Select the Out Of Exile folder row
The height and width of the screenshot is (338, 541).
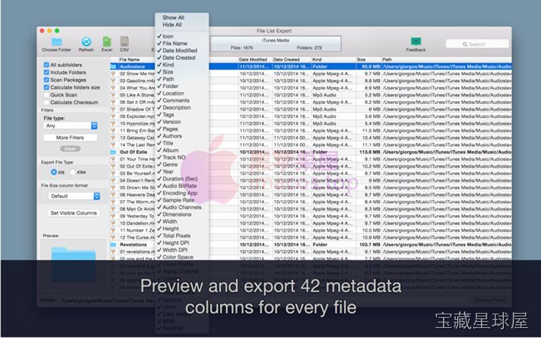click(310, 151)
